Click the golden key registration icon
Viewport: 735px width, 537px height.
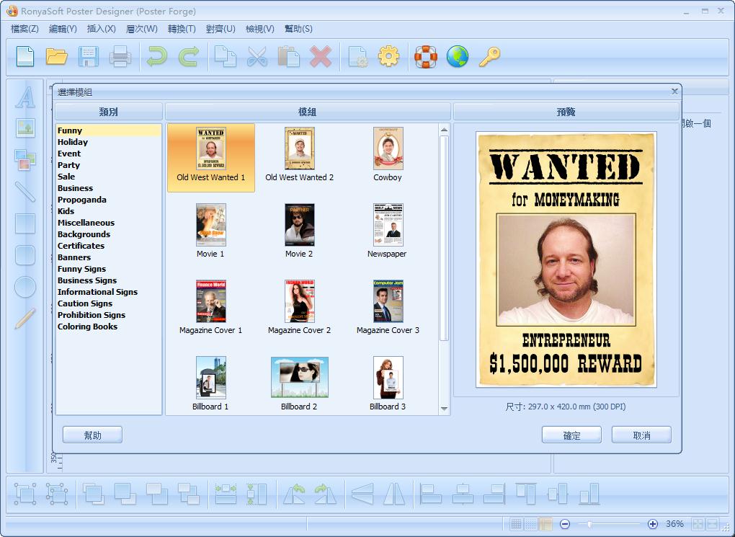489,56
